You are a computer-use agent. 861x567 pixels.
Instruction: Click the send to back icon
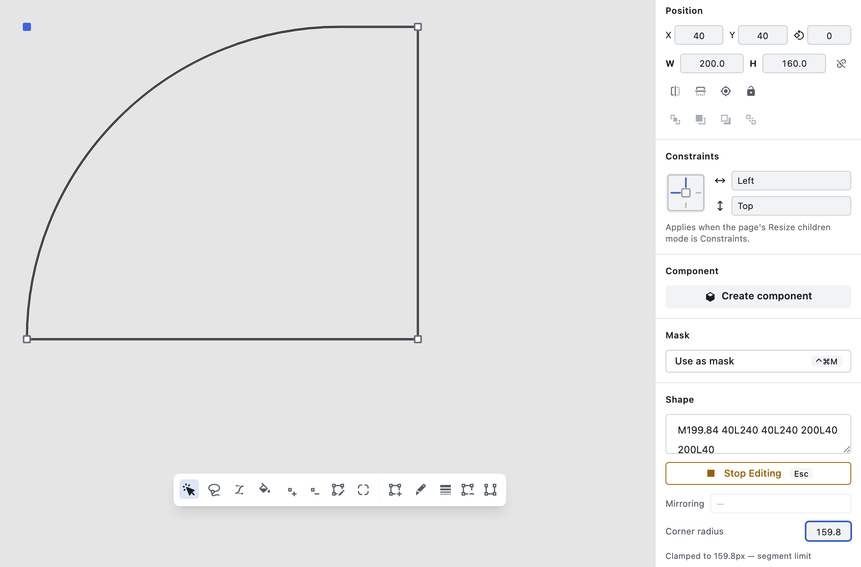click(x=751, y=120)
